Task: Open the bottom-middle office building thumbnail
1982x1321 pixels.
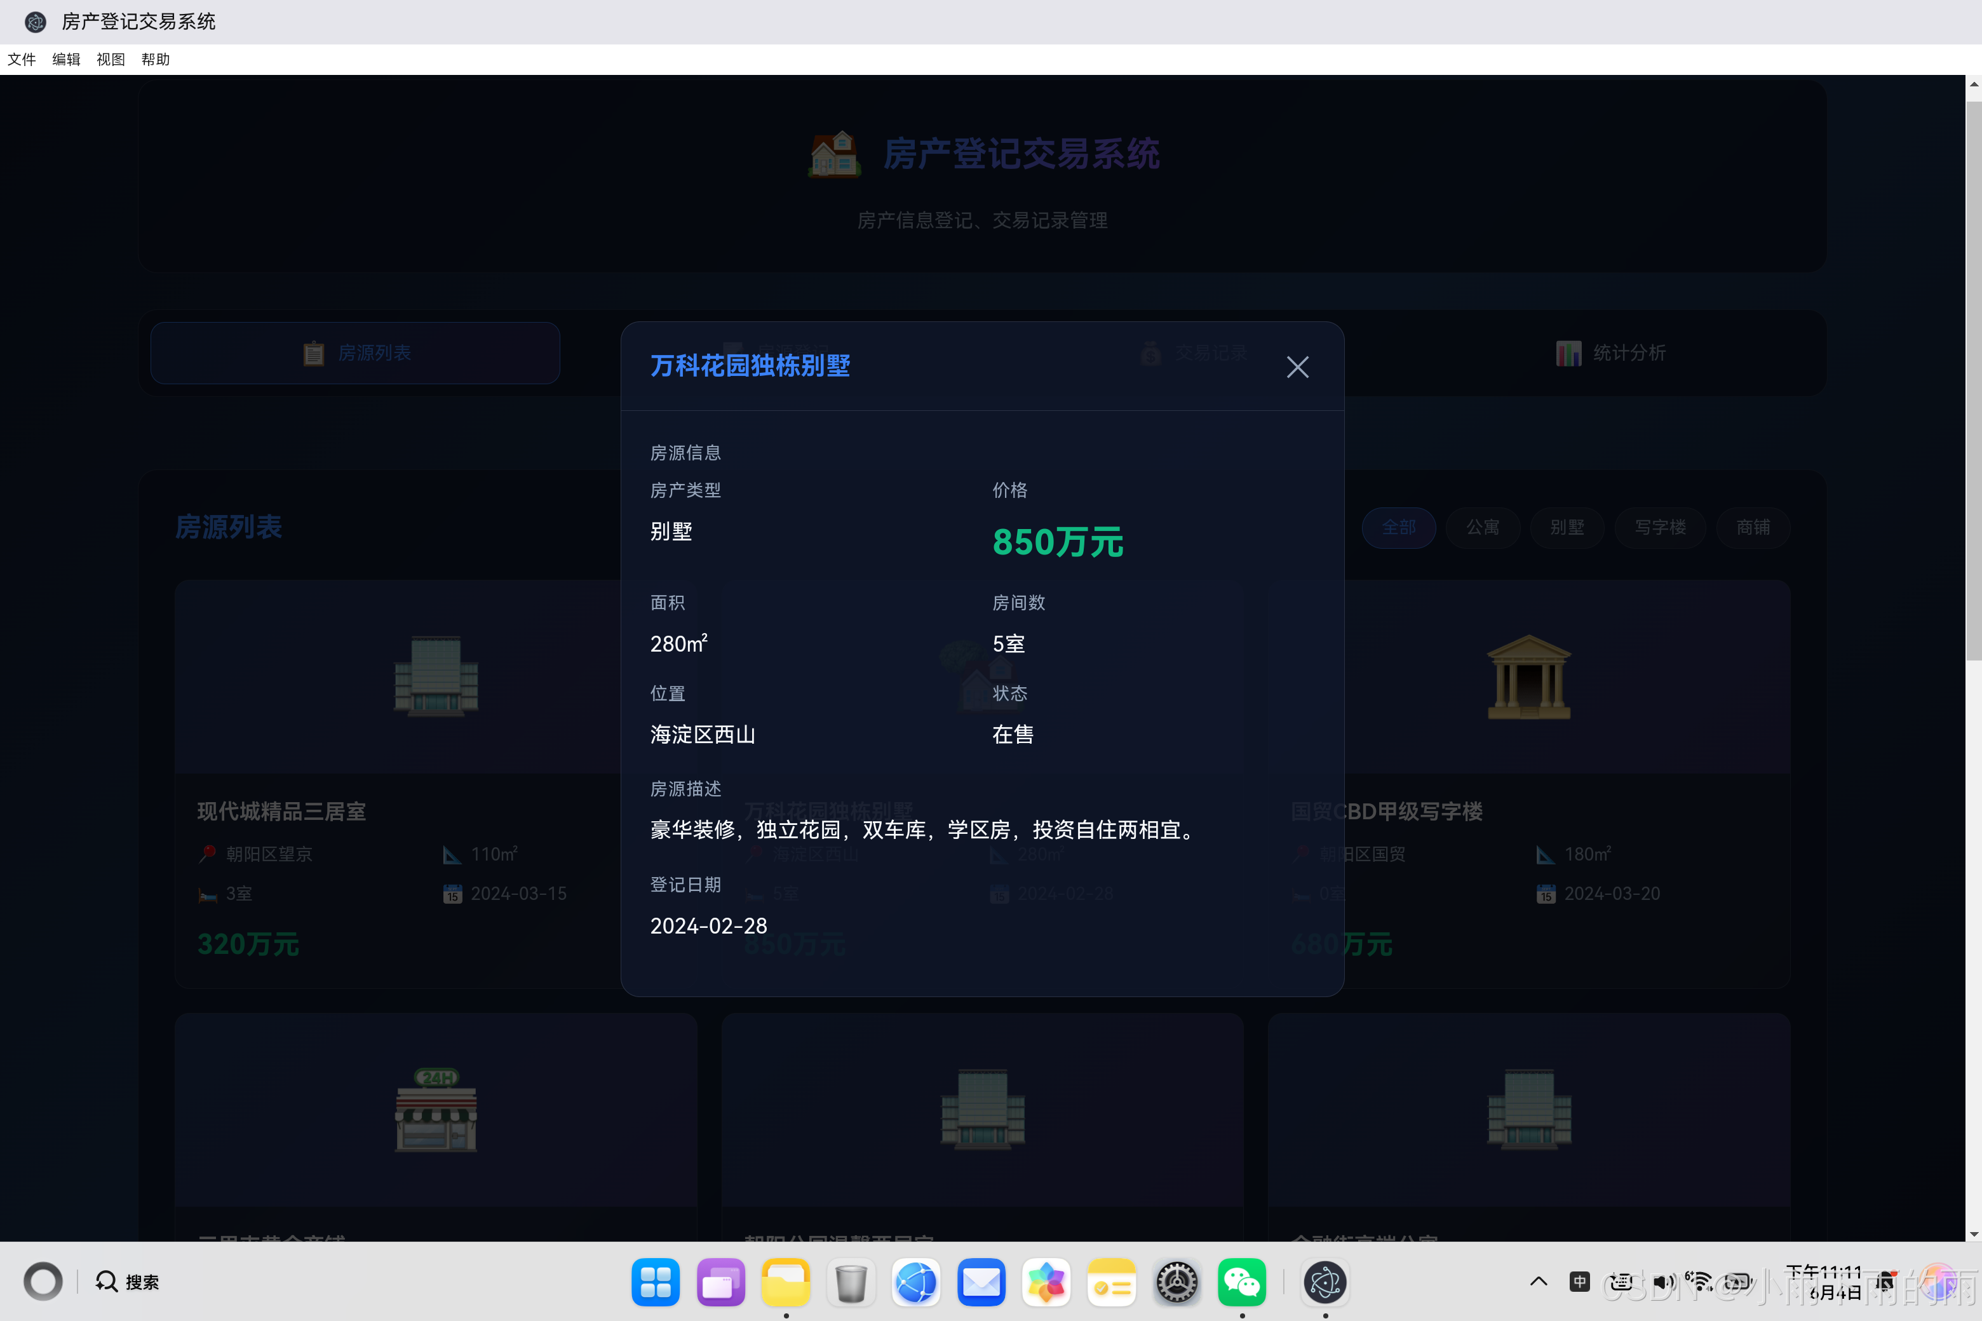Action: coord(983,1110)
